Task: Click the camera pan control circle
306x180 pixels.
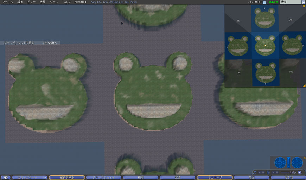Action: [x=297, y=162]
